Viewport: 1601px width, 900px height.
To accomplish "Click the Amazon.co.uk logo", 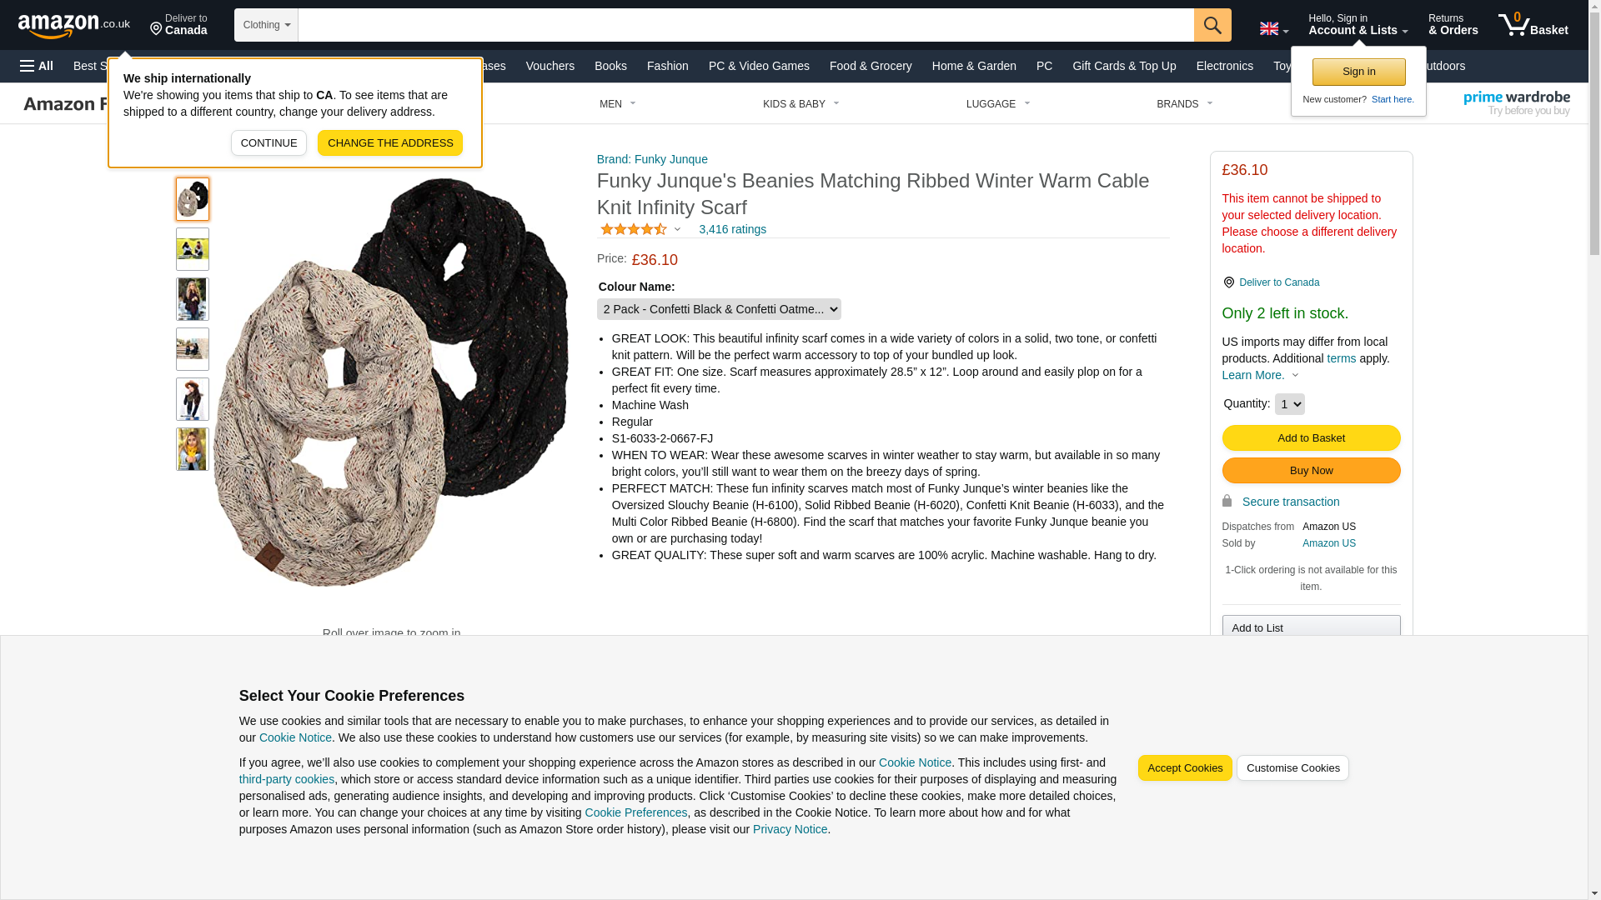I will point(73,25).
